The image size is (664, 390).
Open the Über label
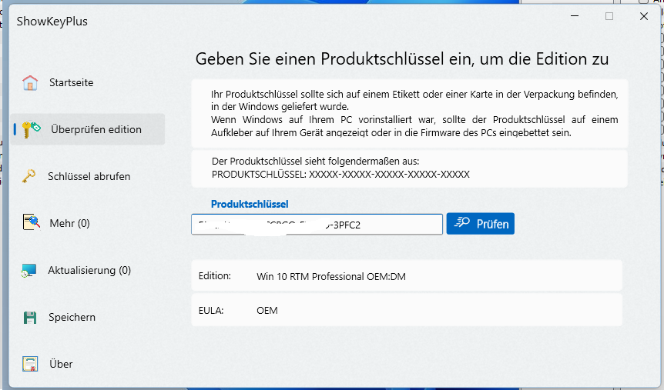[x=61, y=364]
